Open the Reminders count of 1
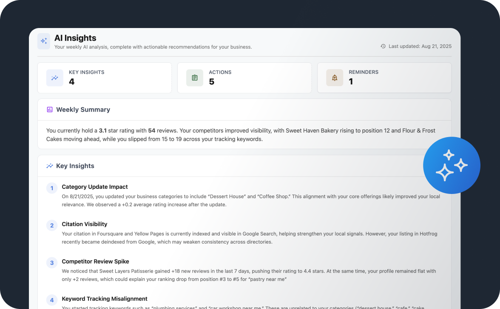500x309 pixels. pos(351,82)
